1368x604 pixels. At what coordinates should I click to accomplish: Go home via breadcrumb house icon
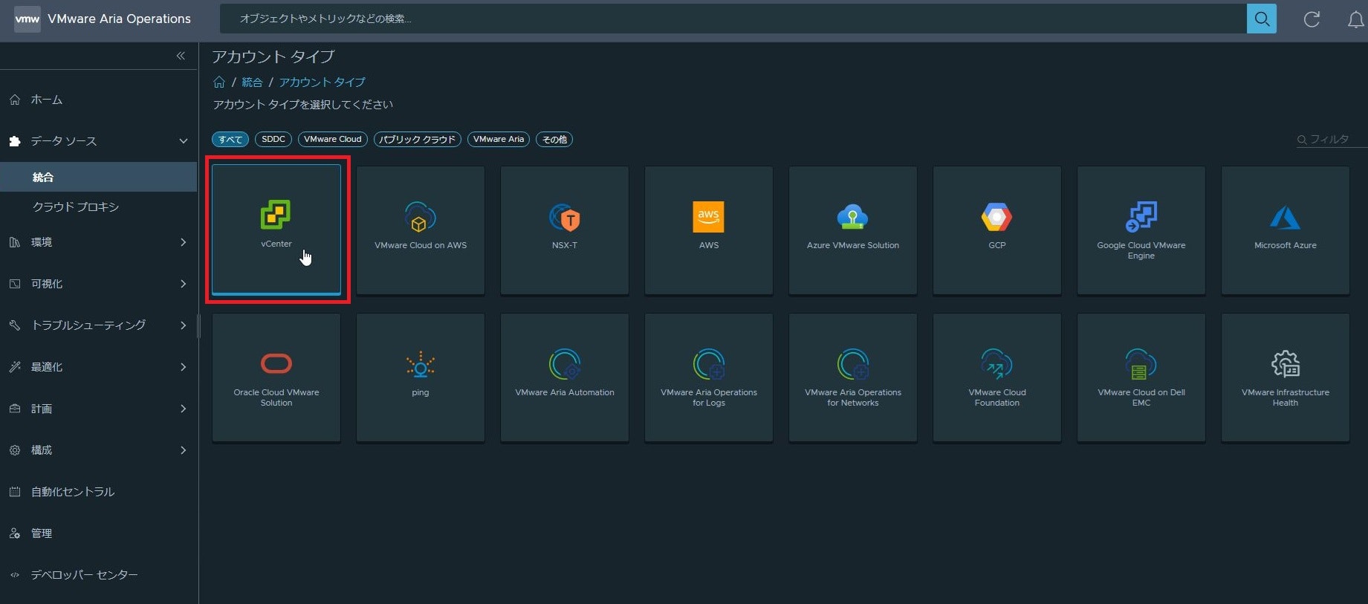coord(219,82)
